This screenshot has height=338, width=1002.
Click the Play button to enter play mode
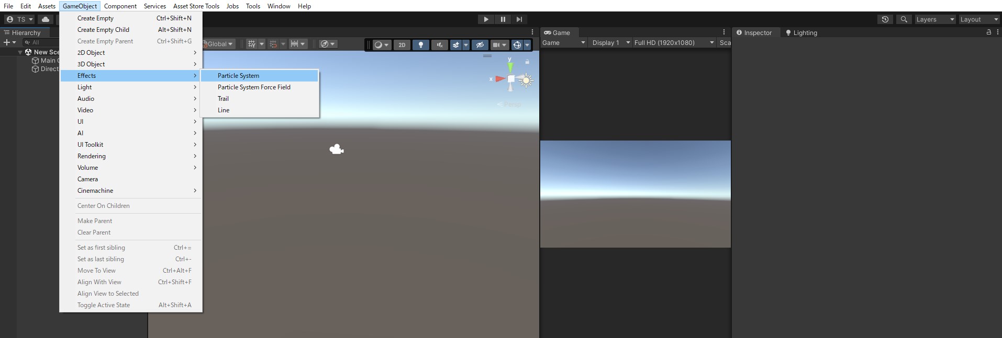(486, 19)
